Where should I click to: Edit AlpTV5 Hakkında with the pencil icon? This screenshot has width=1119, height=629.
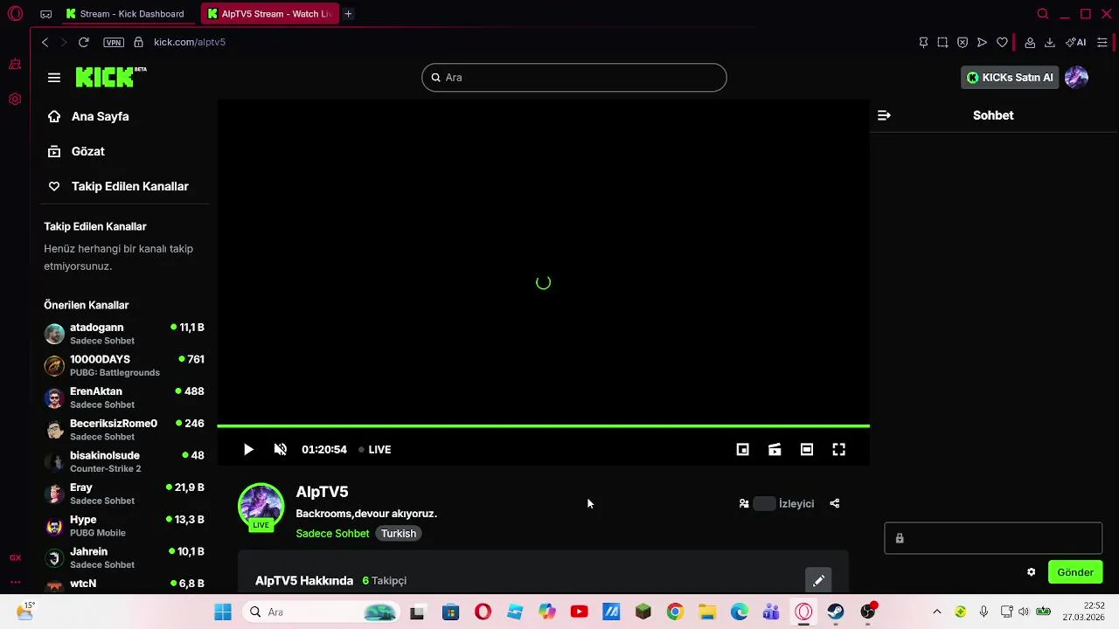pos(818,581)
